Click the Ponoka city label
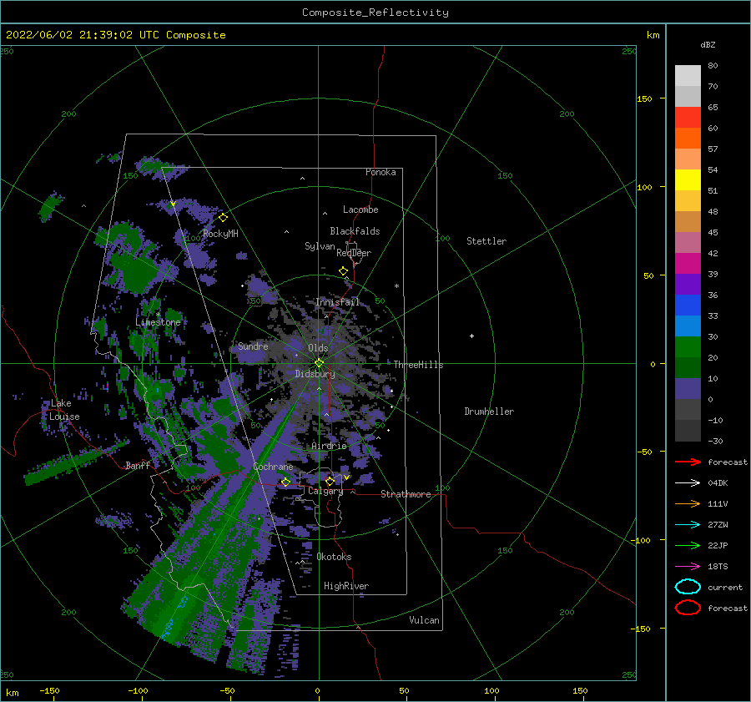The width and height of the screenshot is (751, 702). point(381,172)
